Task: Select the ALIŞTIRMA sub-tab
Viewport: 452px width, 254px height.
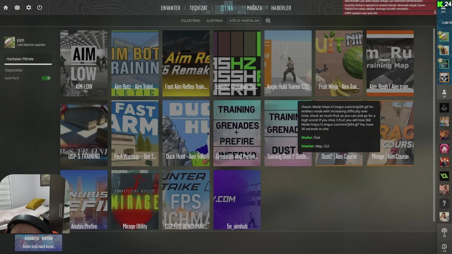Action: 214,21
